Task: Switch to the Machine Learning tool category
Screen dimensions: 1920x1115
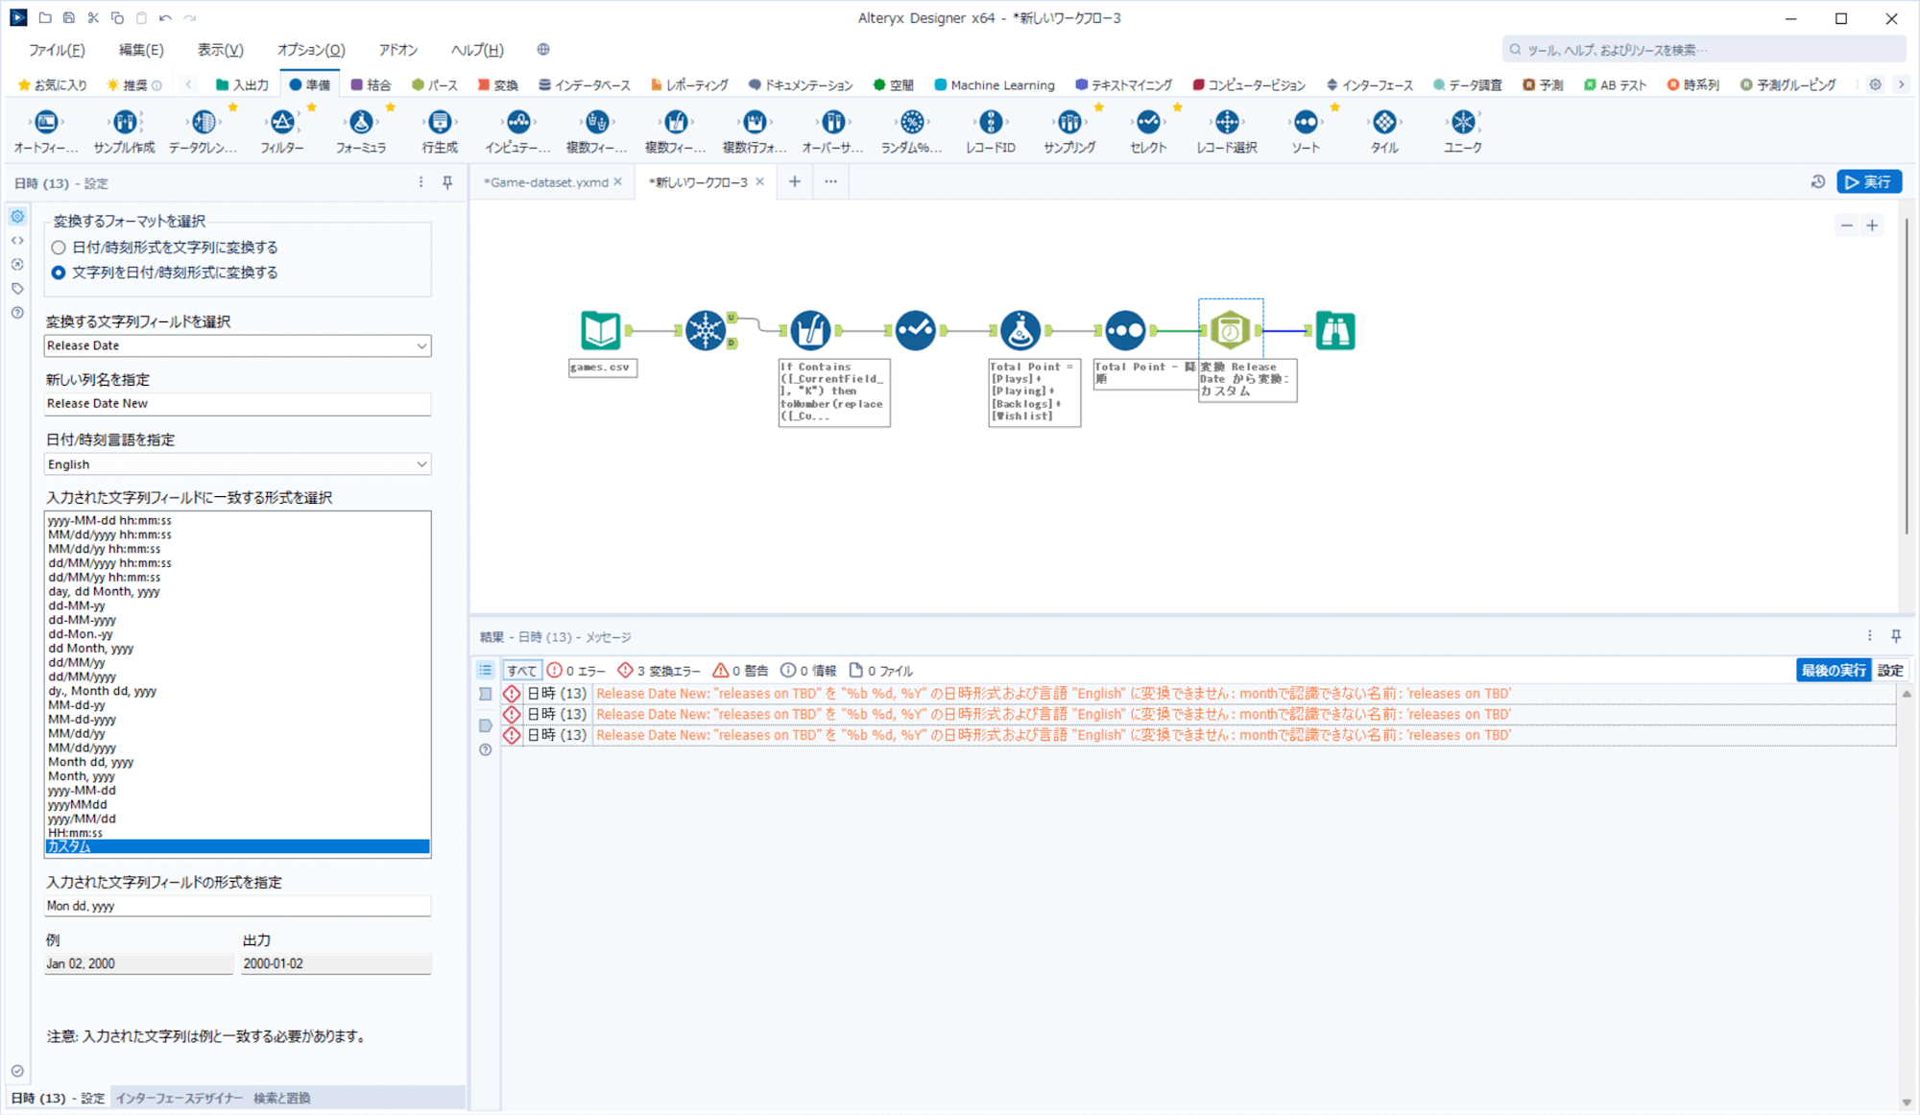Action: 994,84
